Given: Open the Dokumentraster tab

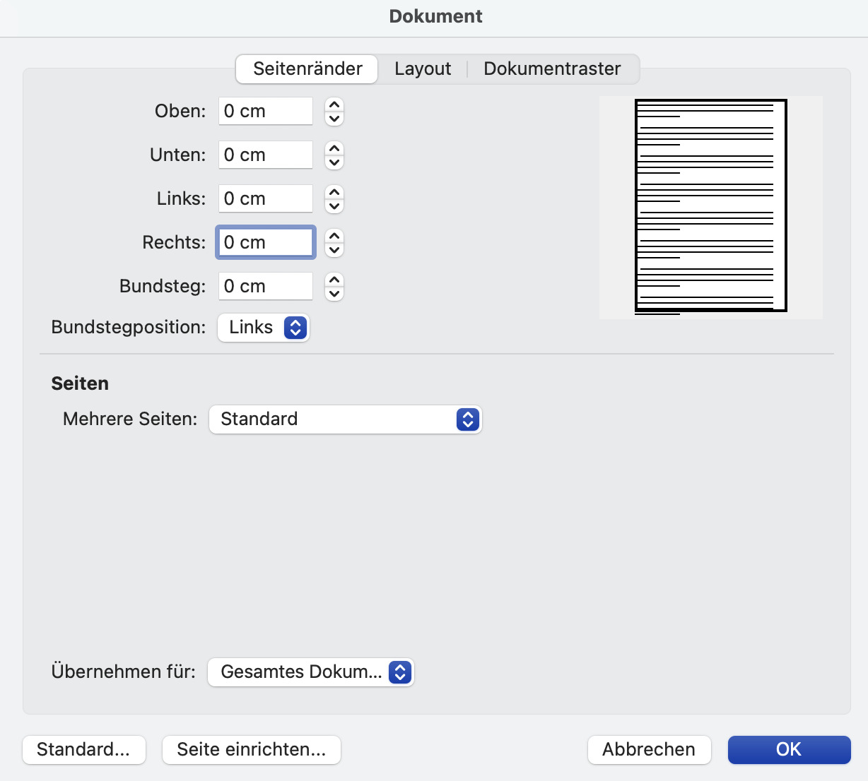Looking at the screenshot, I should click(552, 69).
